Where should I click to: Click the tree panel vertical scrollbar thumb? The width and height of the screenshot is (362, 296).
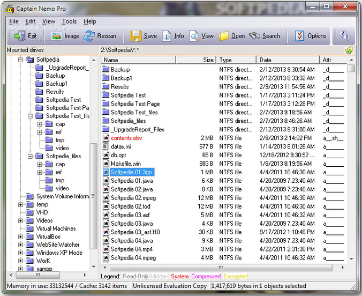pos(93,196)
